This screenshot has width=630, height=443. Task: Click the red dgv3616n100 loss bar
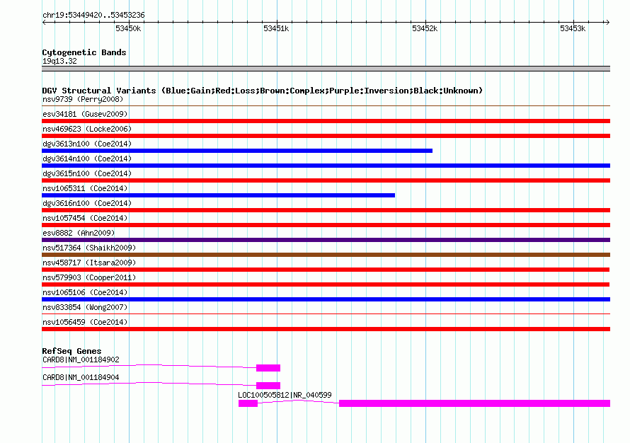(x=326, y=210)
